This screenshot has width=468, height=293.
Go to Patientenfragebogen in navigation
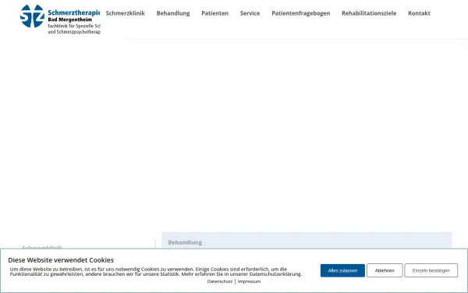pyautogui.click(x=301, y=13)
